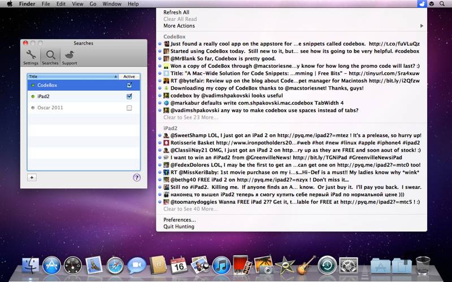Image resolution: width=452 pixels, height=282 pixels.
Task: Open Photo Booth from the Dock
Action: tap(242, 265)
